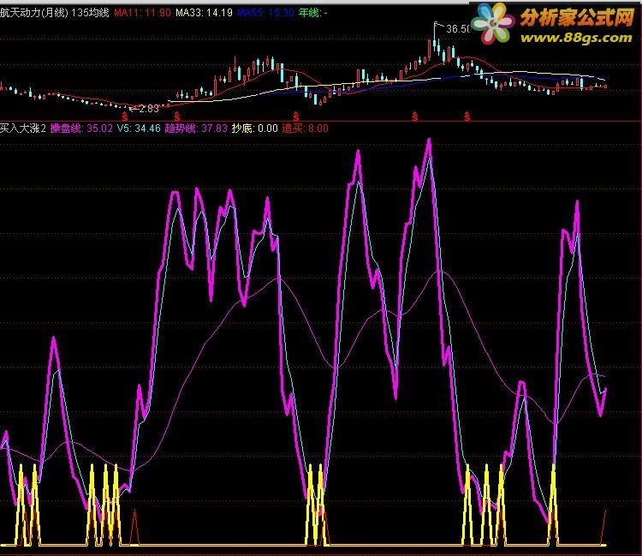Click the 36.50 high price label
Screen dimensions: 642x556
pos(459,28)
